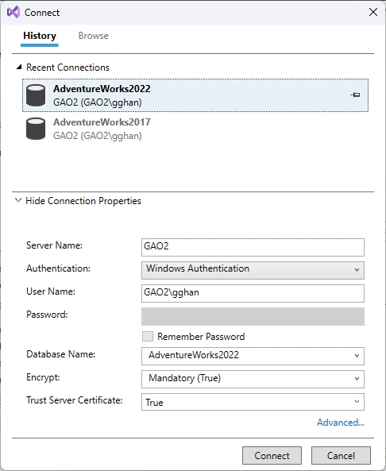Open the Trust Server Certificate dropdown
The image size is (386, 471).
253,402
